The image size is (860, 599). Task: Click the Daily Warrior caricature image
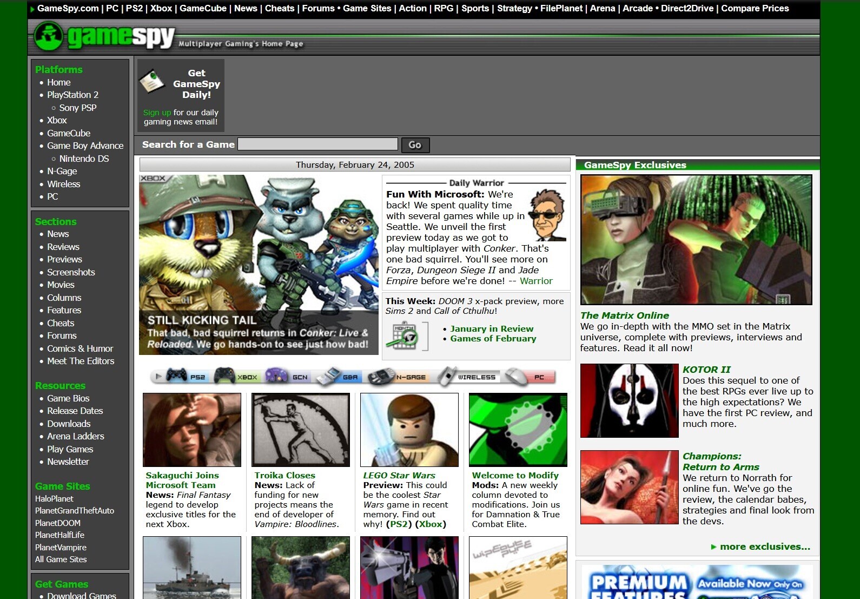546,215
